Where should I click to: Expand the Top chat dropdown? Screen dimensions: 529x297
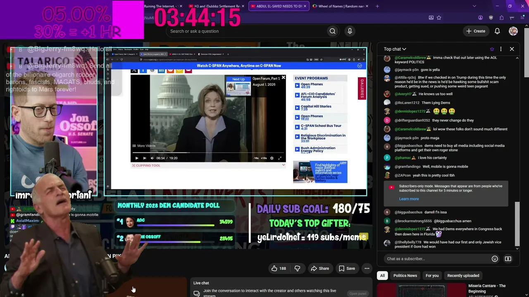[x=395, y=49]
